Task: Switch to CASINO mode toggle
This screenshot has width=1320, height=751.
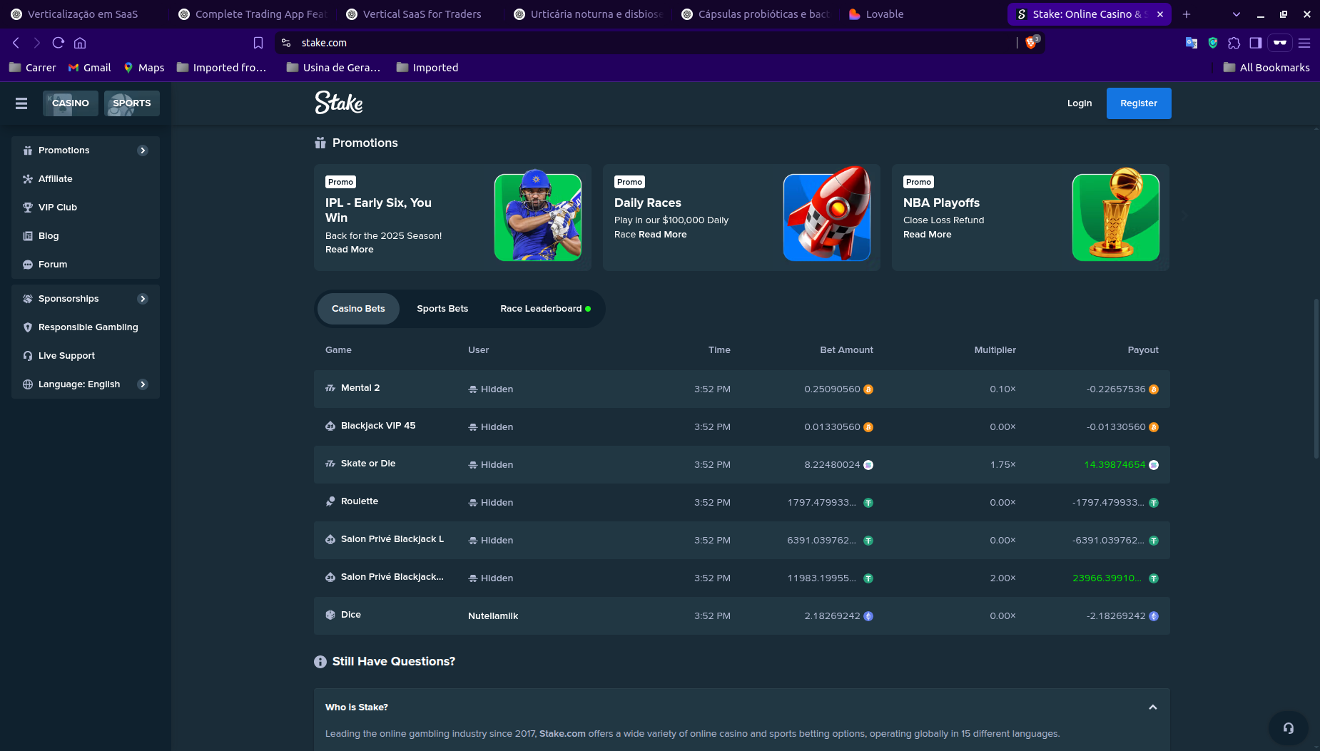Action: pyautogui.click(x=71, y=103)
